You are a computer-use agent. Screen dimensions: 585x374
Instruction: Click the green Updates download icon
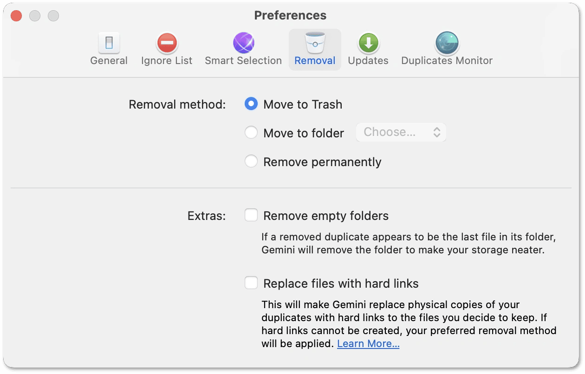[368, 43]
